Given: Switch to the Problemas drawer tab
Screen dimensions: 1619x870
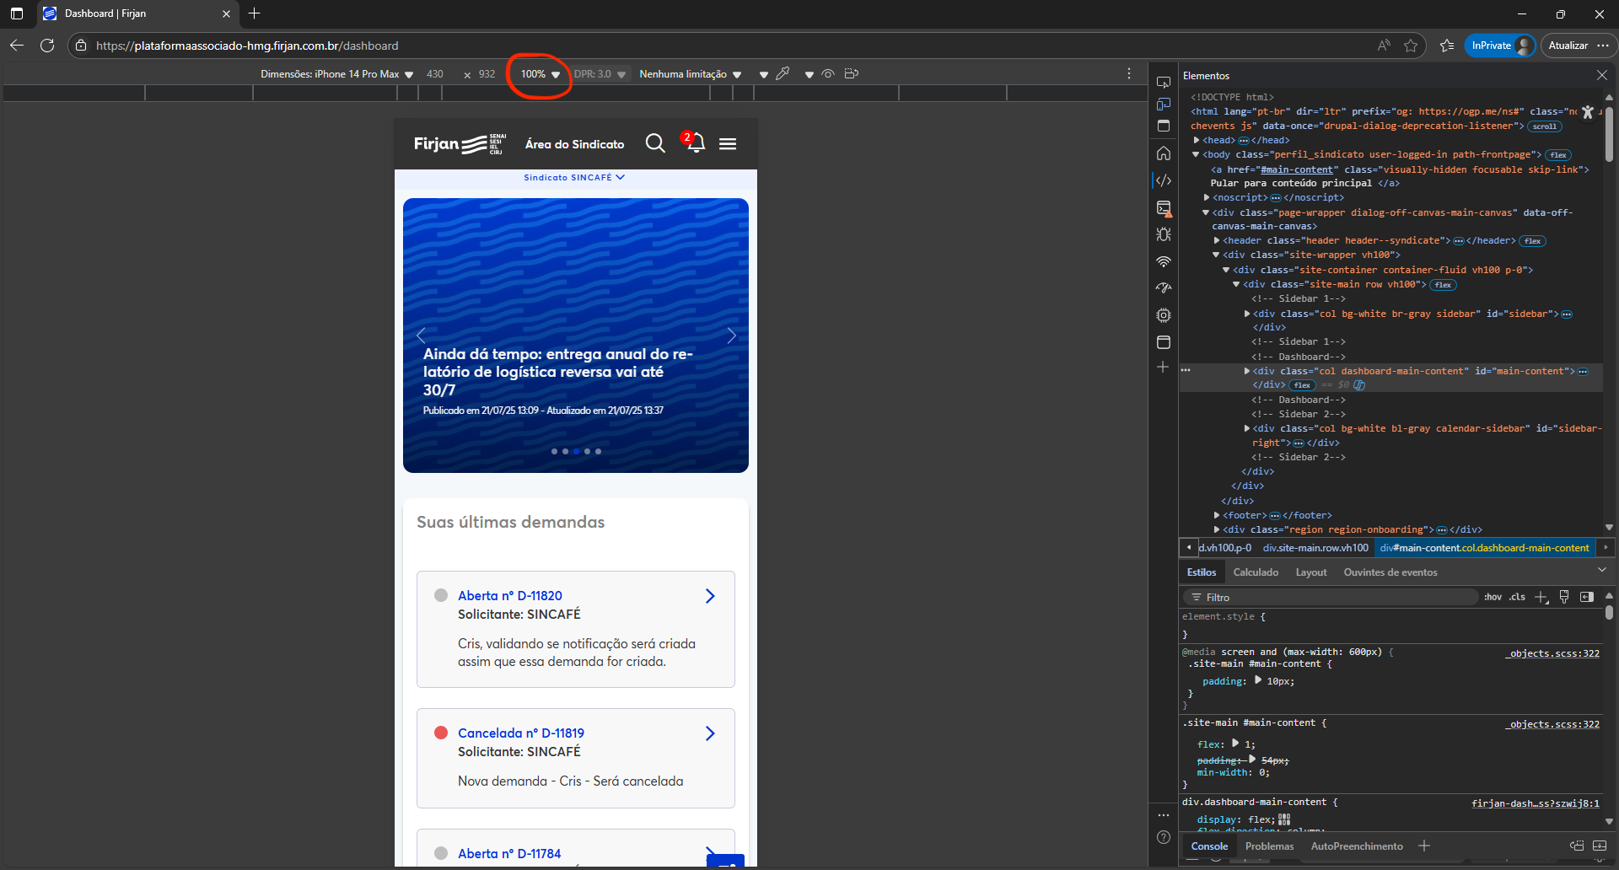Looking at the screenshot, I should (x=1269, y=846).
